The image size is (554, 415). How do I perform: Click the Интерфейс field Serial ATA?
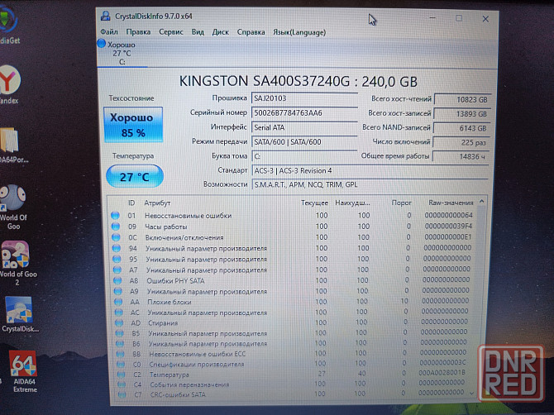(304, 127)
